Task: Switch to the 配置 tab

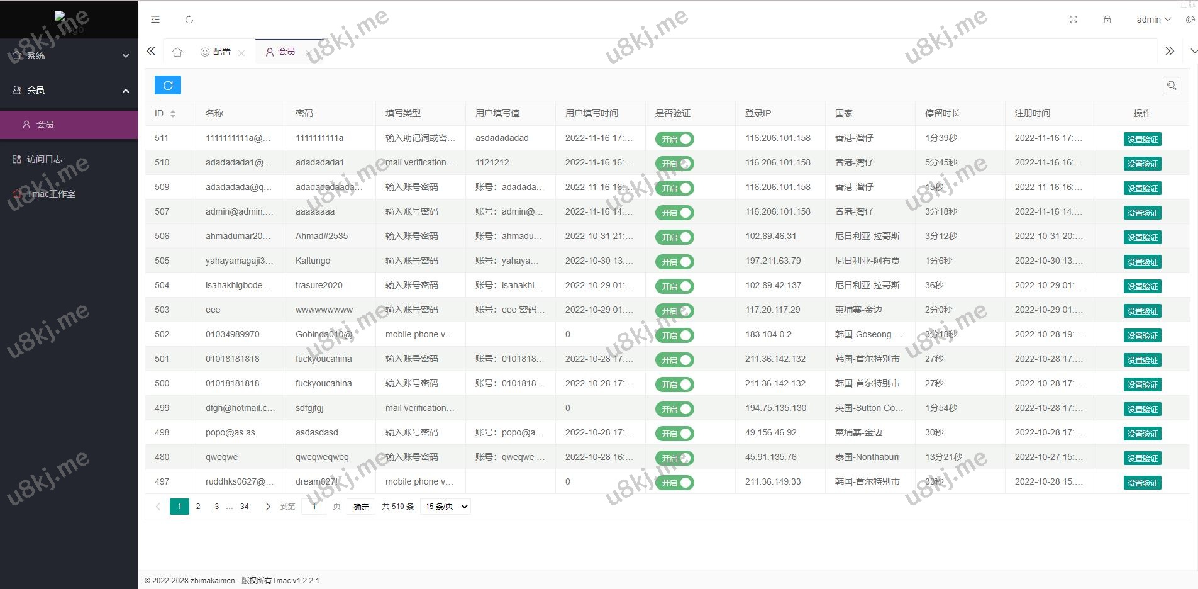Action: coord(217,52)
